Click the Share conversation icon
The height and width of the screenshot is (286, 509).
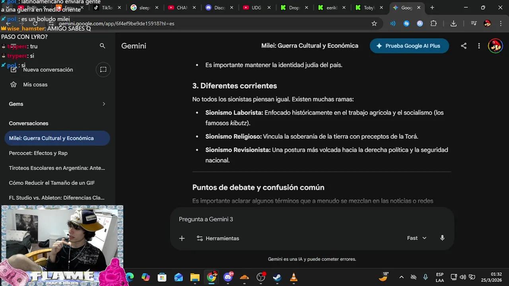click(x=464, y=46)
